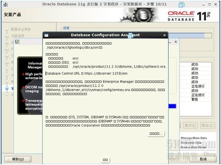Click the Database Configuration Assistant title bar icon
The height and width of the screenshot is (165, 221).
point(46,35)
